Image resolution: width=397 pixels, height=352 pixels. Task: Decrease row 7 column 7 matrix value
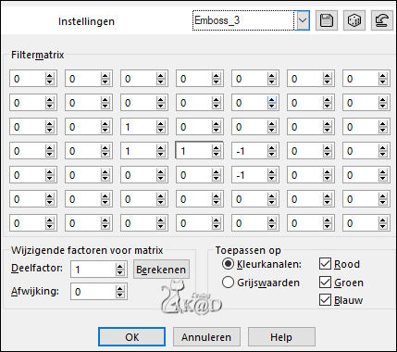click(383, 227)
